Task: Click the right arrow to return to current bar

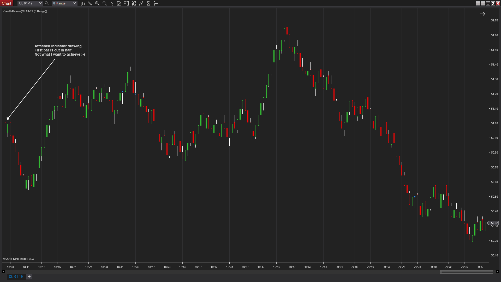Action: (482, 14)
